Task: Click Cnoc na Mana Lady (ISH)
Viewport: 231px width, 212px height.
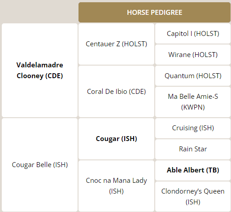Action: (116, 186)
